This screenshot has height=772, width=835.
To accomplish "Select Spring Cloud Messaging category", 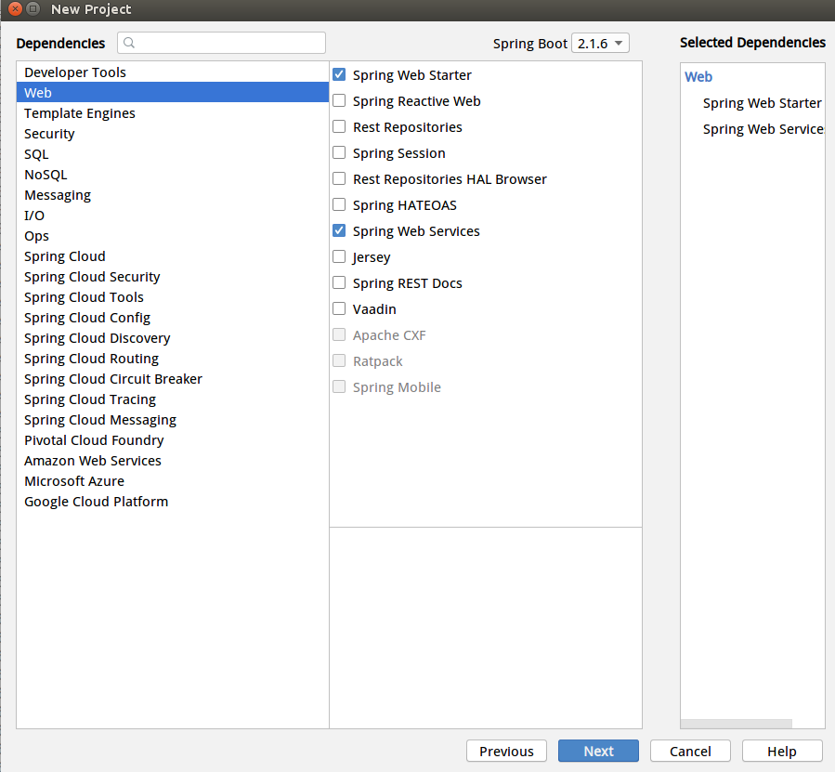I will (173, 420).
